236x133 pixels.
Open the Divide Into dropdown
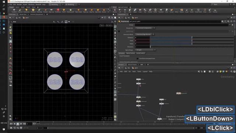tap(145, 28)
